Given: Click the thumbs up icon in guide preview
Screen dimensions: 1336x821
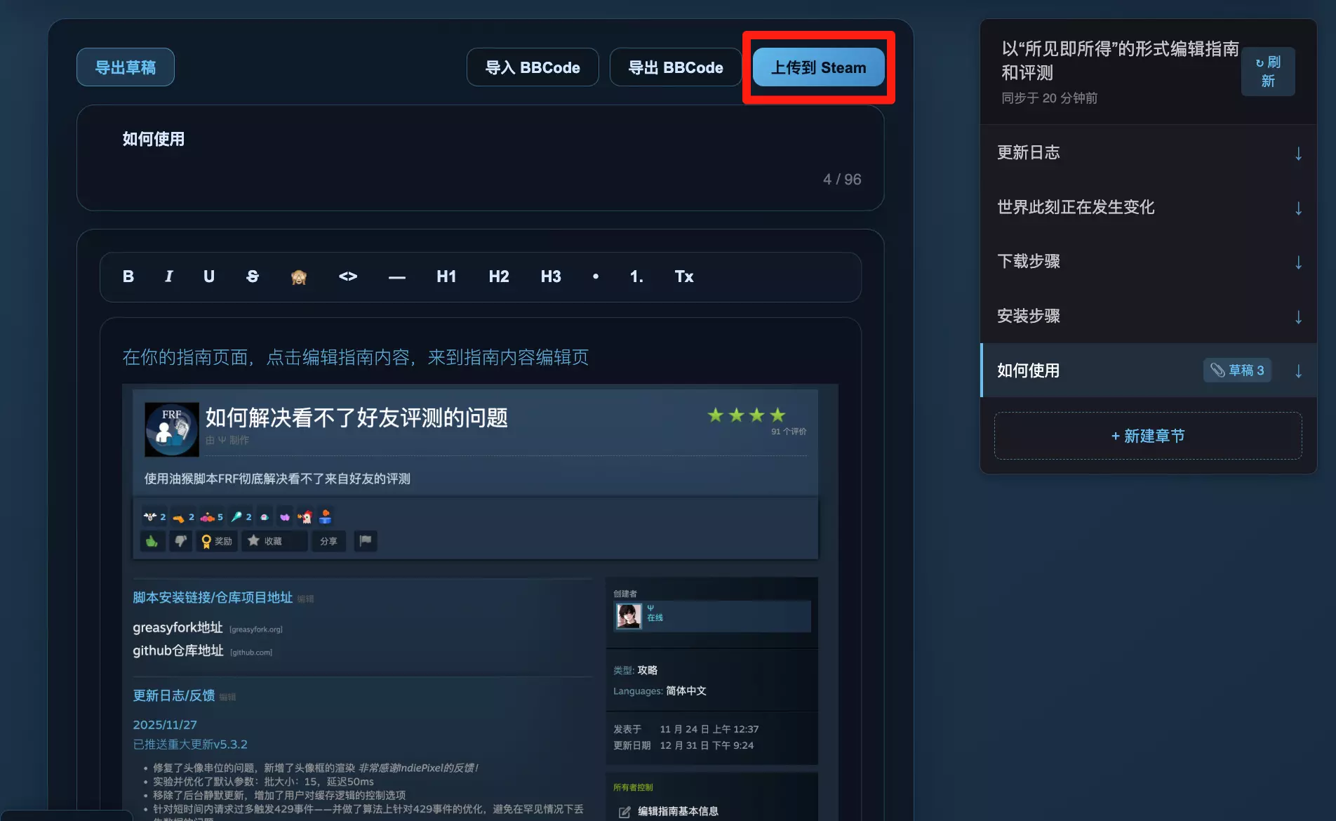Looking at the screenshot, I should click(152, 541).
